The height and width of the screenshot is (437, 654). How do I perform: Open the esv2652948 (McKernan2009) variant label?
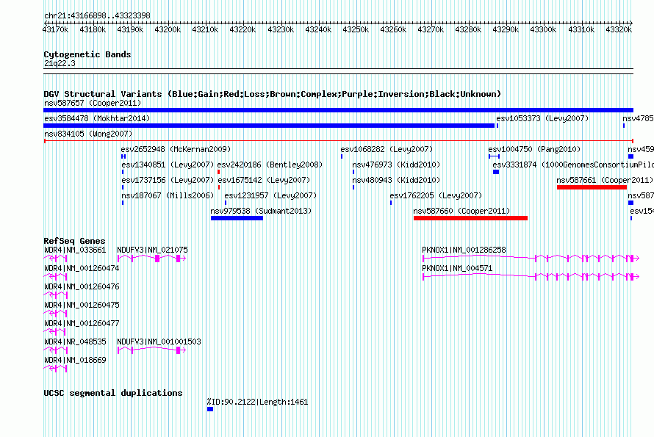pyautogui.click(x=176, y=149)
